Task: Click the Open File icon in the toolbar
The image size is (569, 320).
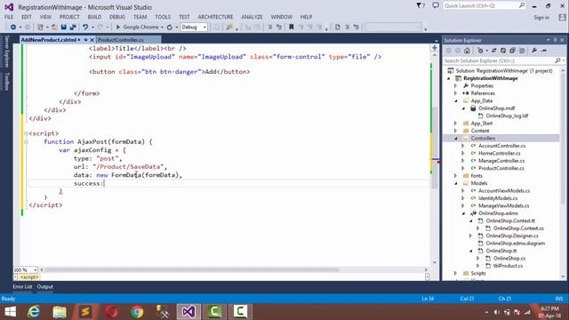Action: tap(54, 28)
